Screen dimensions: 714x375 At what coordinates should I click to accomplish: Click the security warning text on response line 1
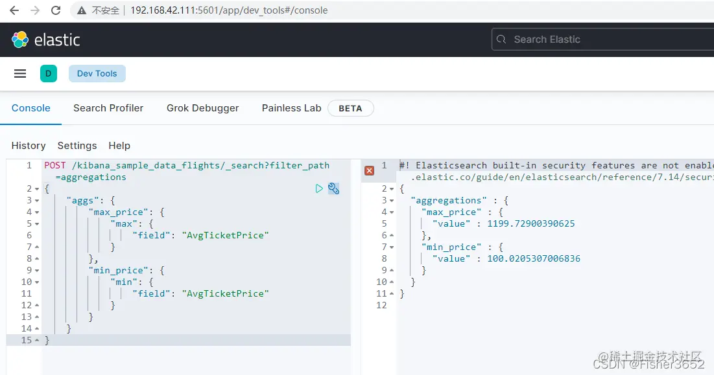coord(556,165)
